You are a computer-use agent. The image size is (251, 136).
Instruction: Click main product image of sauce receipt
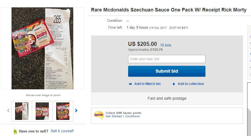(42, 48)
